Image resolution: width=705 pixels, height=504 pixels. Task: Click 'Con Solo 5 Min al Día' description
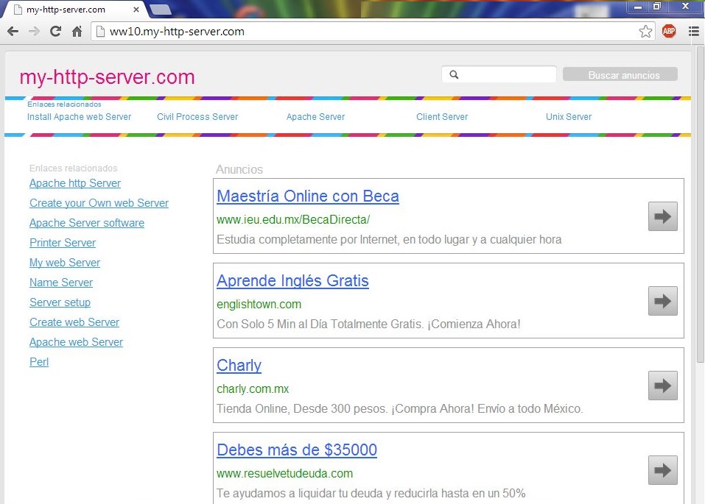pyautogui.click(x=368, y=324)
